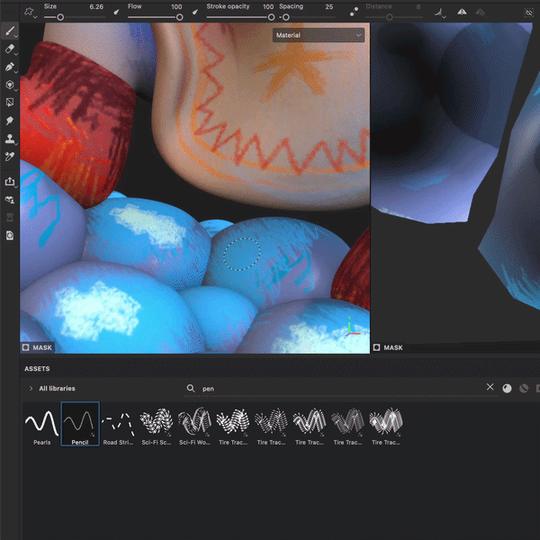Select the Sci-Fi Sc... brush thumbnail

[157, 424]
